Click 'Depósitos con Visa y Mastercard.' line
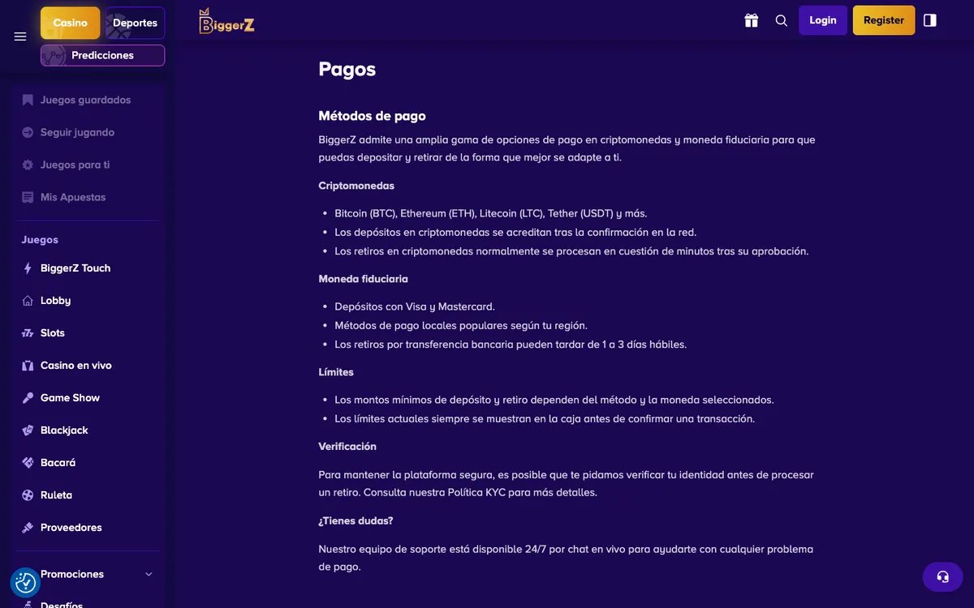Viewport: 974px width, 608px height. [x=415, y=306]
